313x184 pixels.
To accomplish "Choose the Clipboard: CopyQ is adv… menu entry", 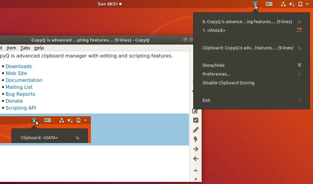I will [x=252, y=48].
